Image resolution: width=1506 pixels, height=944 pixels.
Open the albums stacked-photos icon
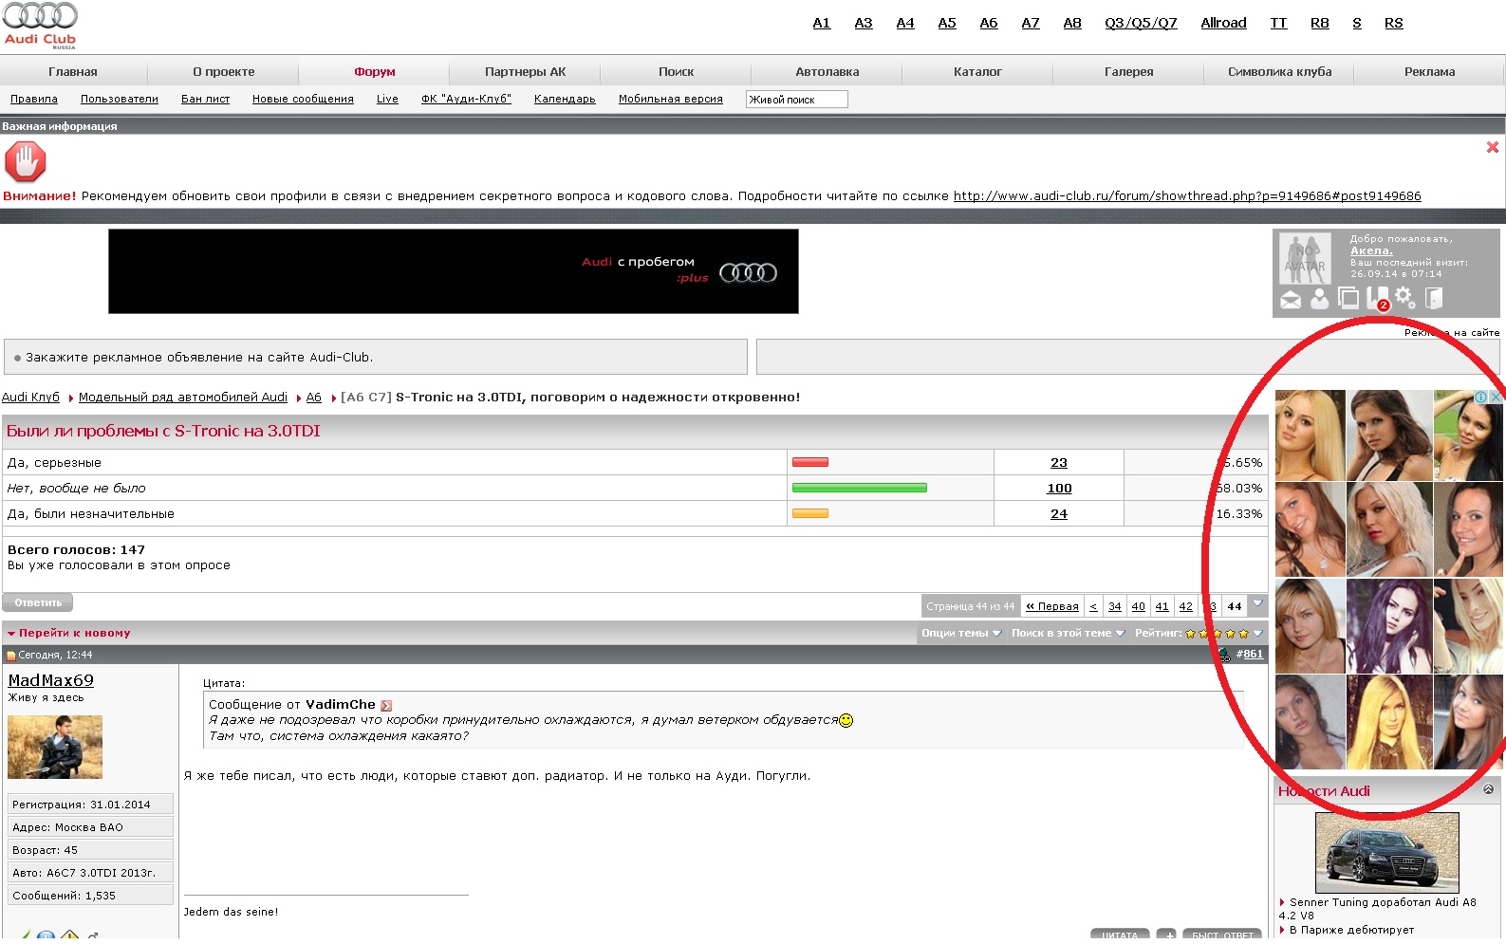1348,298
